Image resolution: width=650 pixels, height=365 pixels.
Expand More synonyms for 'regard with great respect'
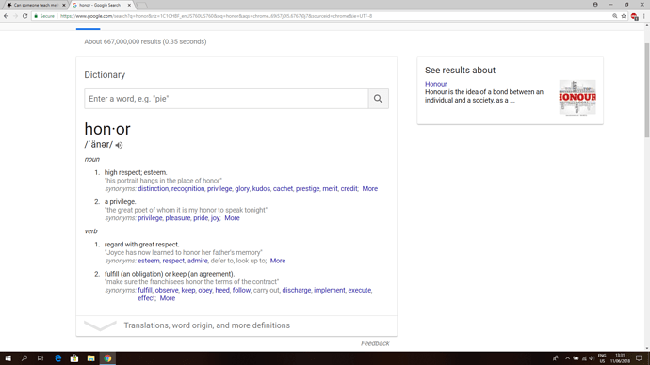[x=278, y=261]
